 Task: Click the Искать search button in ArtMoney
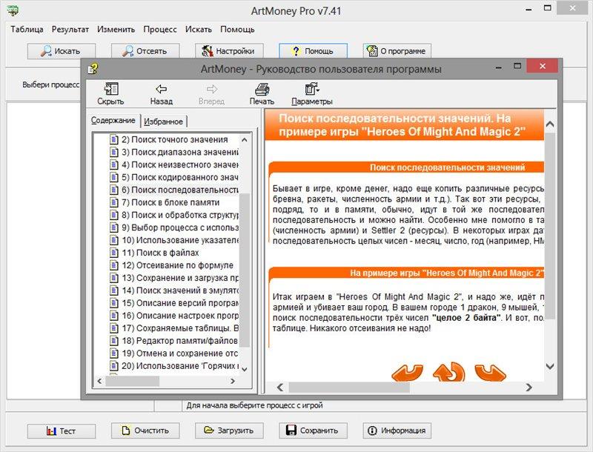tap(62, 51)
